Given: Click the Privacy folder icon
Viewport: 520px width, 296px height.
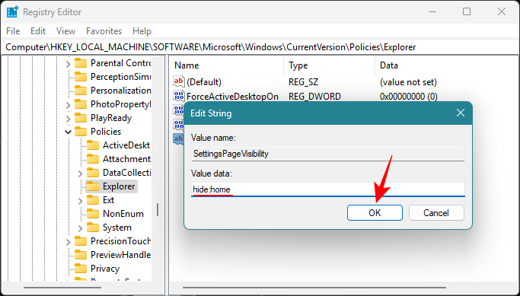Looking at the screenshot, I should tap(81, 269).
